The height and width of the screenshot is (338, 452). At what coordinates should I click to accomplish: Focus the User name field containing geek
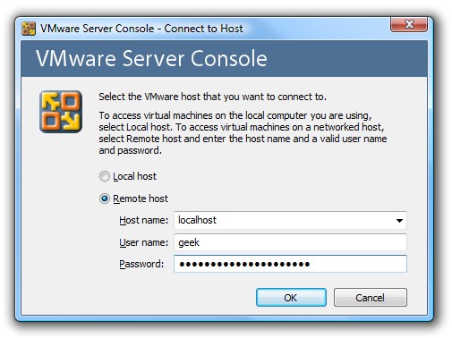coord(290,242)
